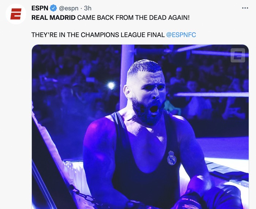Click the ring rope at the photo's right side
256x209 pixels.
coord(211,94)
